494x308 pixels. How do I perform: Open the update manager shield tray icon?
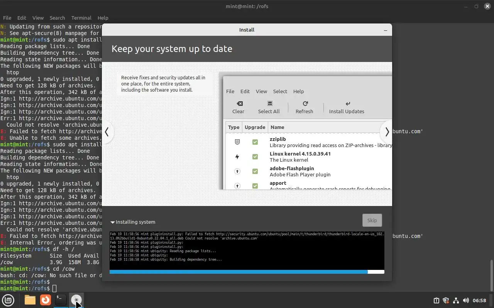446,300
